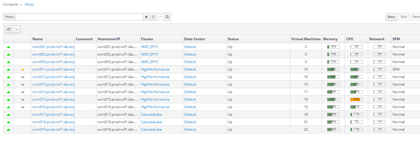Click the orange 81% CPU bar
This screenshot has height=144, width=420.
(355, 99)
